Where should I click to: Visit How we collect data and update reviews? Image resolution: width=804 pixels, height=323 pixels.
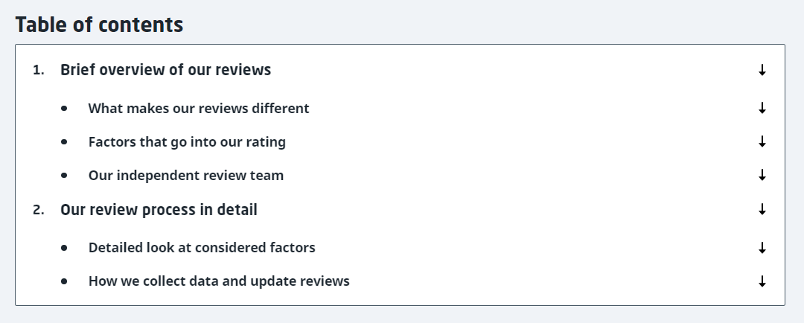click(219, 281)
